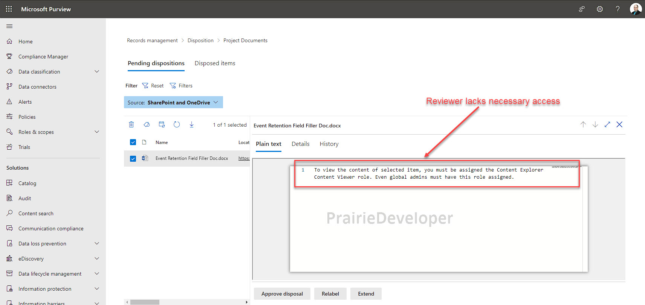Expand Roles & scopes submenu

(97, 132)
